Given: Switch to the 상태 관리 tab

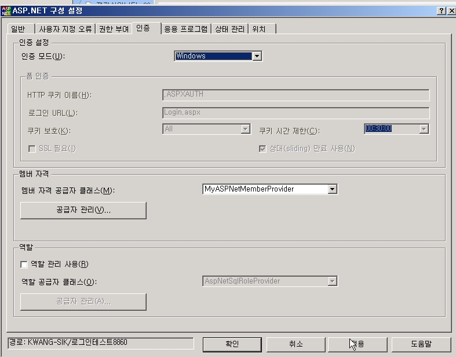Looking at the screenshot, I should [230, 29].
